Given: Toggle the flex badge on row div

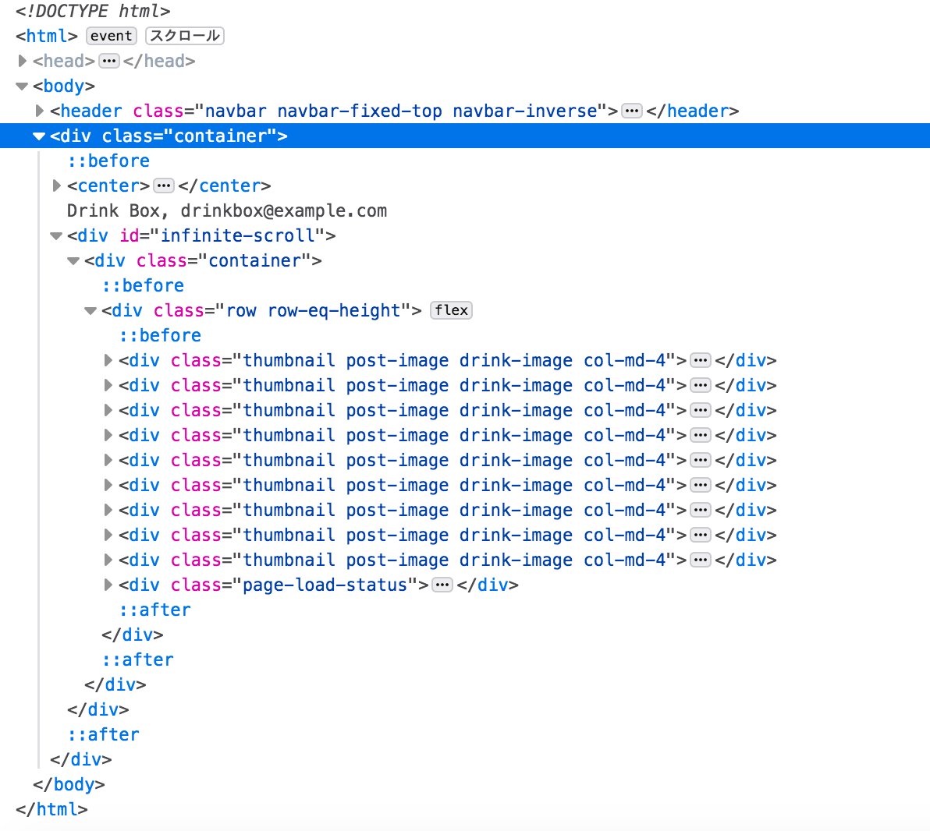Looking at the screenshot, I should coord(451,310).
